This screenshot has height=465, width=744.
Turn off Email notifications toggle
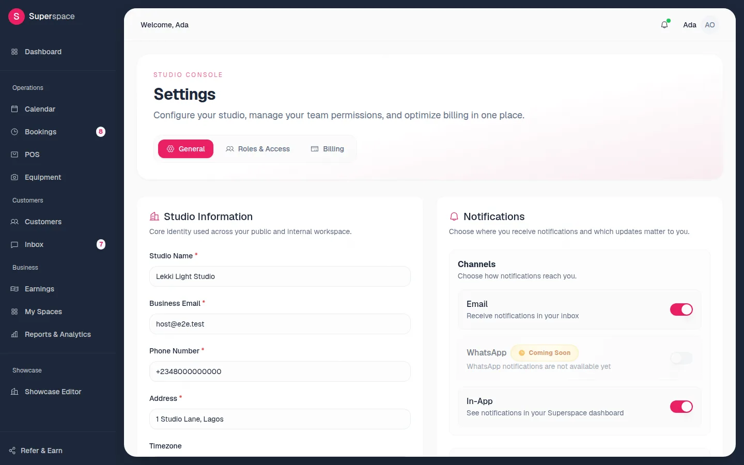pyautogui.click(x=681, y=309)
